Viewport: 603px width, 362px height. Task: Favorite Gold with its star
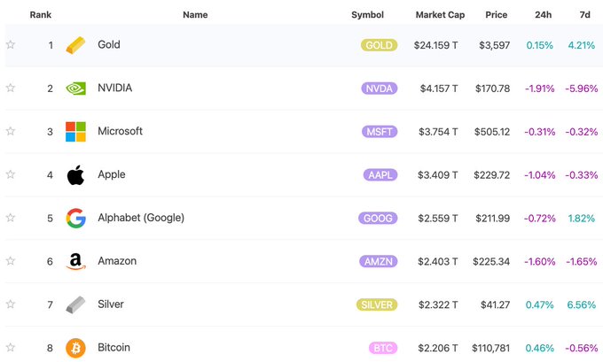(x=11, y=44)
